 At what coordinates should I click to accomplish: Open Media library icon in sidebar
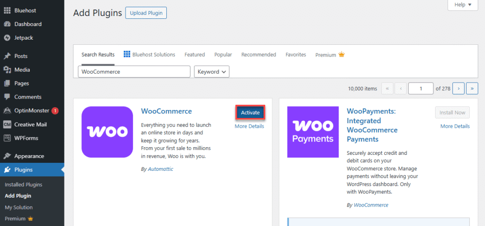(x=7, y=70)
